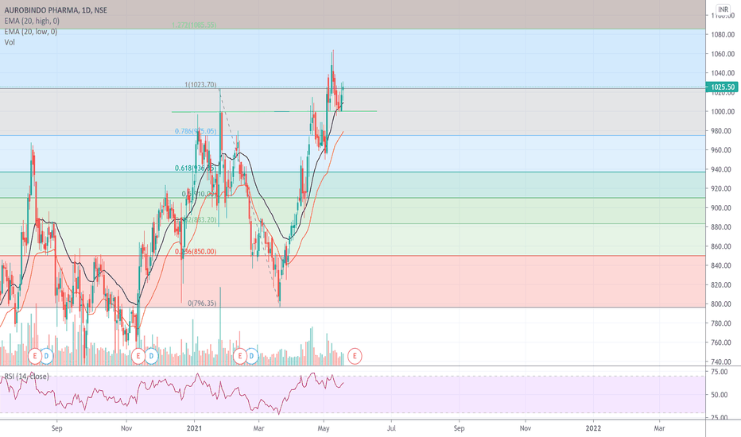Click the RSI 50.00 scale label

(720, 394)
